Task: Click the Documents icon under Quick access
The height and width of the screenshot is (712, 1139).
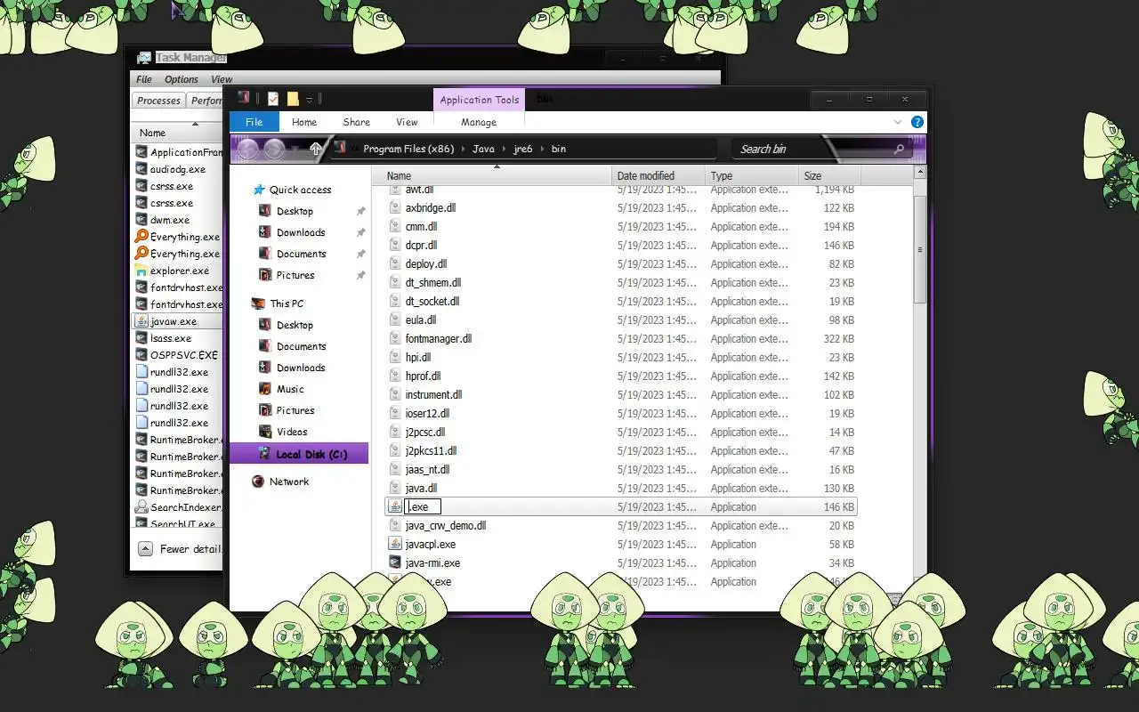Action: (264, 254)
